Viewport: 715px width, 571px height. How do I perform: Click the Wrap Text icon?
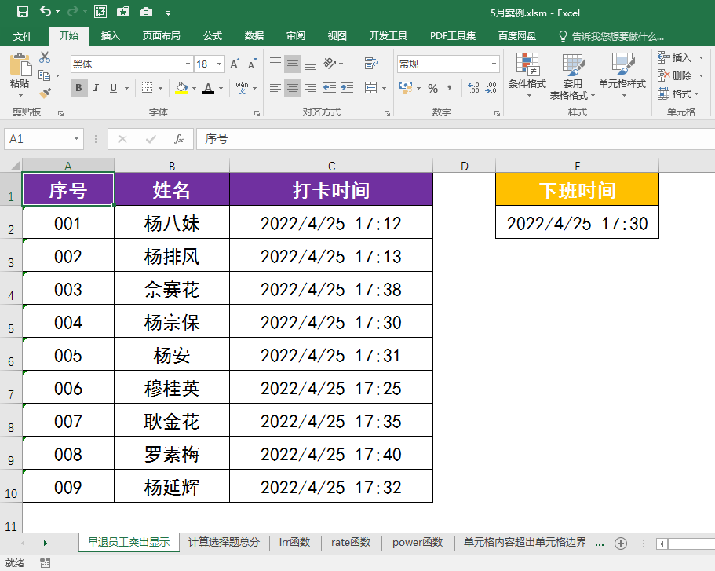tap(371, 64)
